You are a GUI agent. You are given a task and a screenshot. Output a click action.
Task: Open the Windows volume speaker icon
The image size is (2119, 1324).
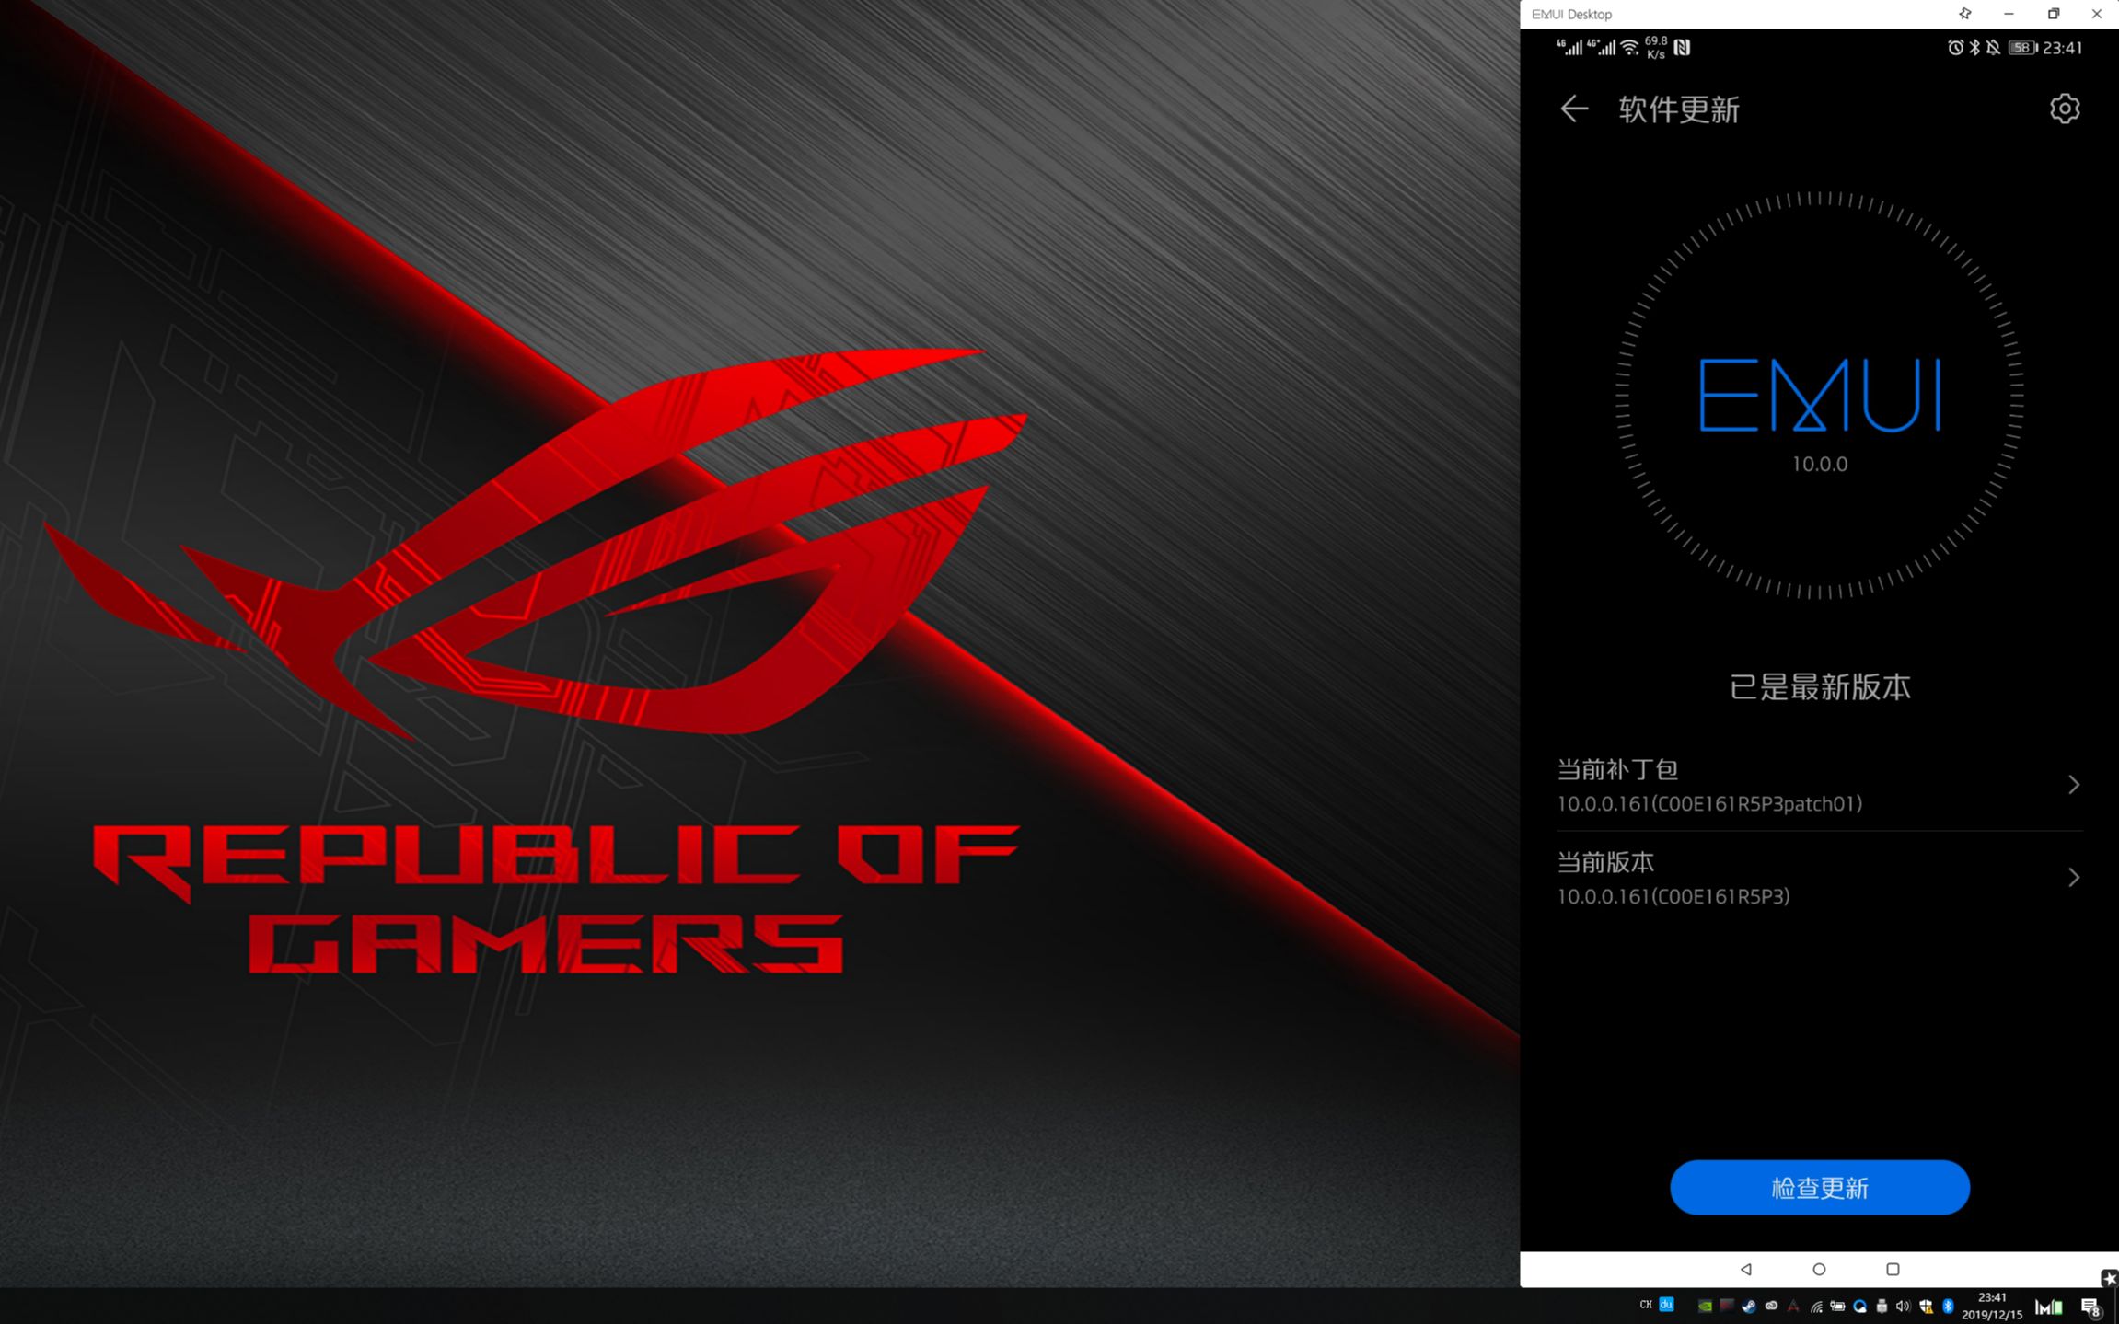(1904, 1306)
